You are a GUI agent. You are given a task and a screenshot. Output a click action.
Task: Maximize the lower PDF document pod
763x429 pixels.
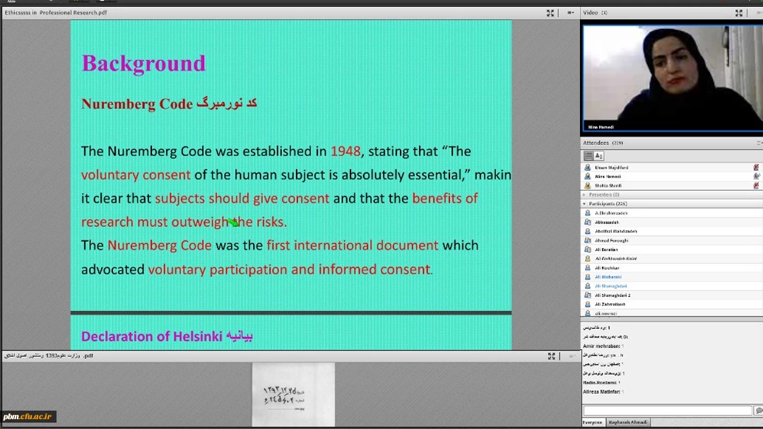(551, 356)
